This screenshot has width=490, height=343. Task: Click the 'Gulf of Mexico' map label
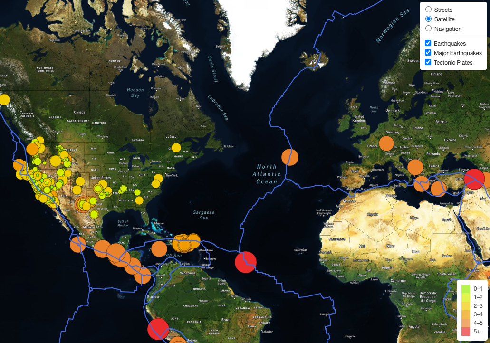pos(123,223)
